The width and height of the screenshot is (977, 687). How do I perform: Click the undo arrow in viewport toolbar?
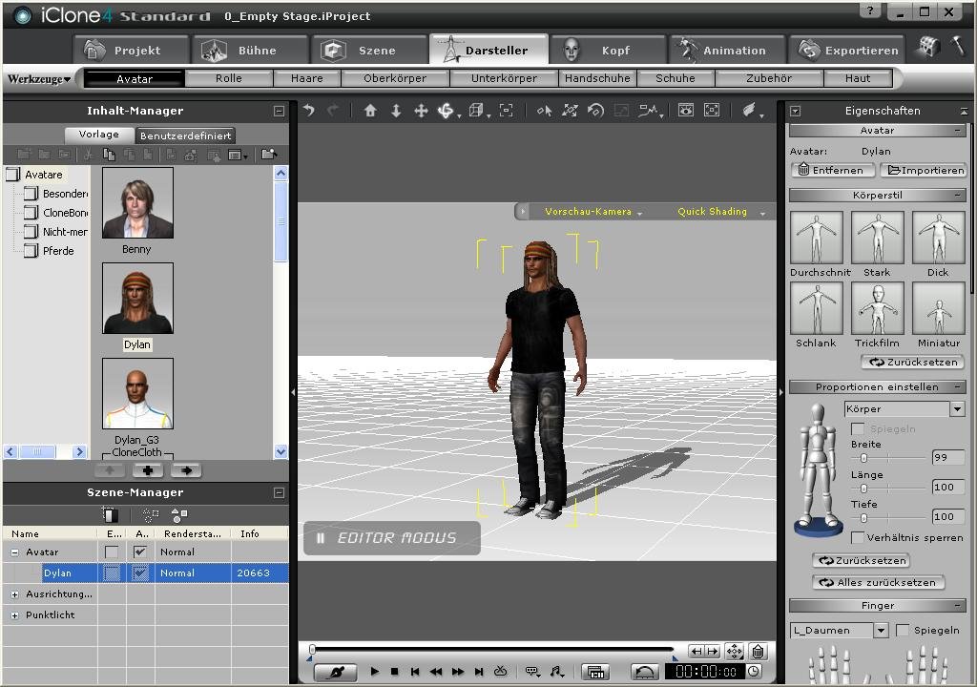(309, 111)
